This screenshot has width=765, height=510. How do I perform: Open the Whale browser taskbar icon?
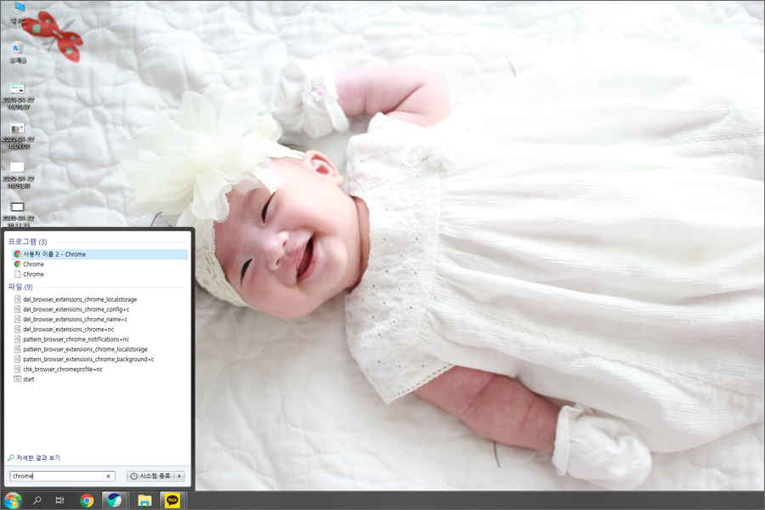click(x=114, y=501)
